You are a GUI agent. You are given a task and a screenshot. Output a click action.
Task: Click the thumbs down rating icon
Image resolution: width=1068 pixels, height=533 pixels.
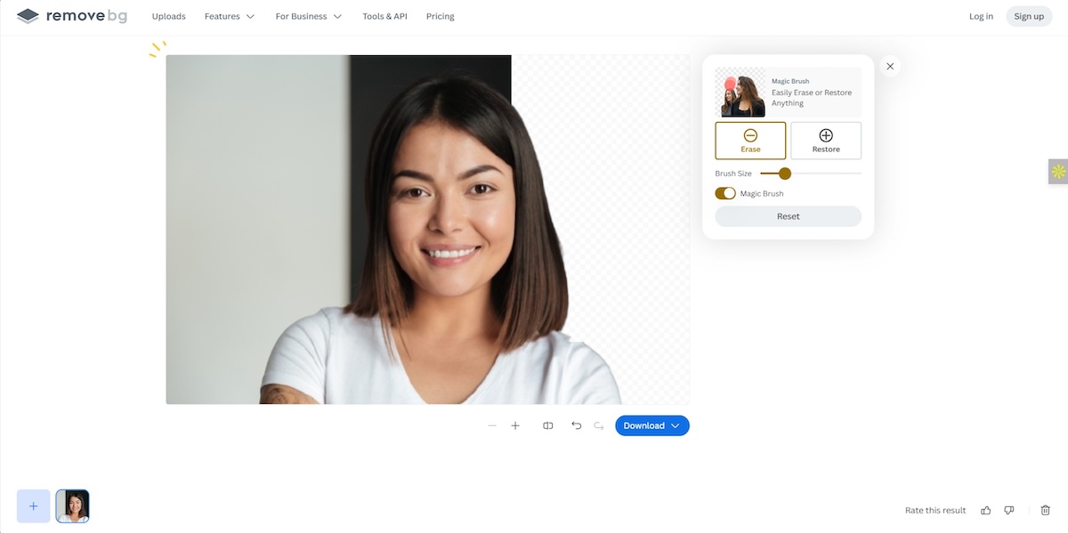pyautogui.click(x=1008, y=510)
